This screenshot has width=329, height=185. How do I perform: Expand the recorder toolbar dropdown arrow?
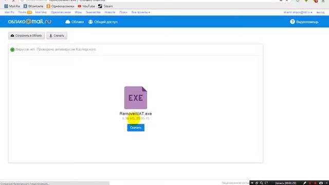[x=252, y=183]
